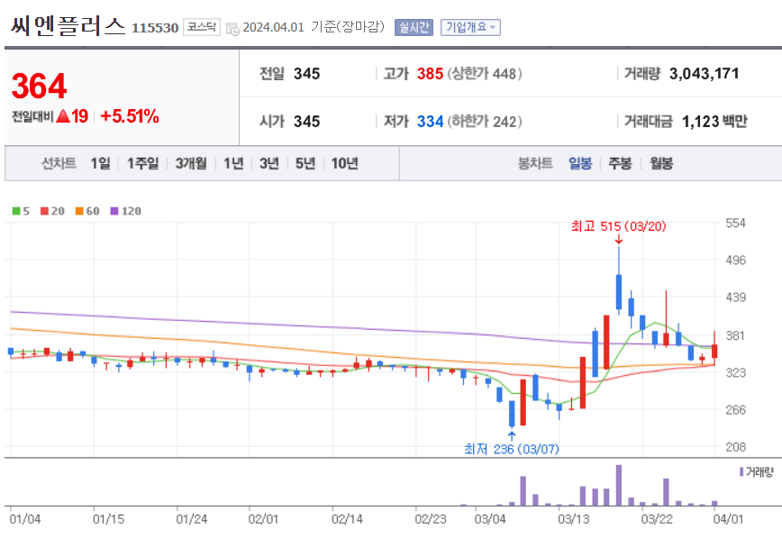The width and height of the screenshot is (782, 539).
Task: Click the orange 60-day moving average legend swatch
Action: point(79,211)
